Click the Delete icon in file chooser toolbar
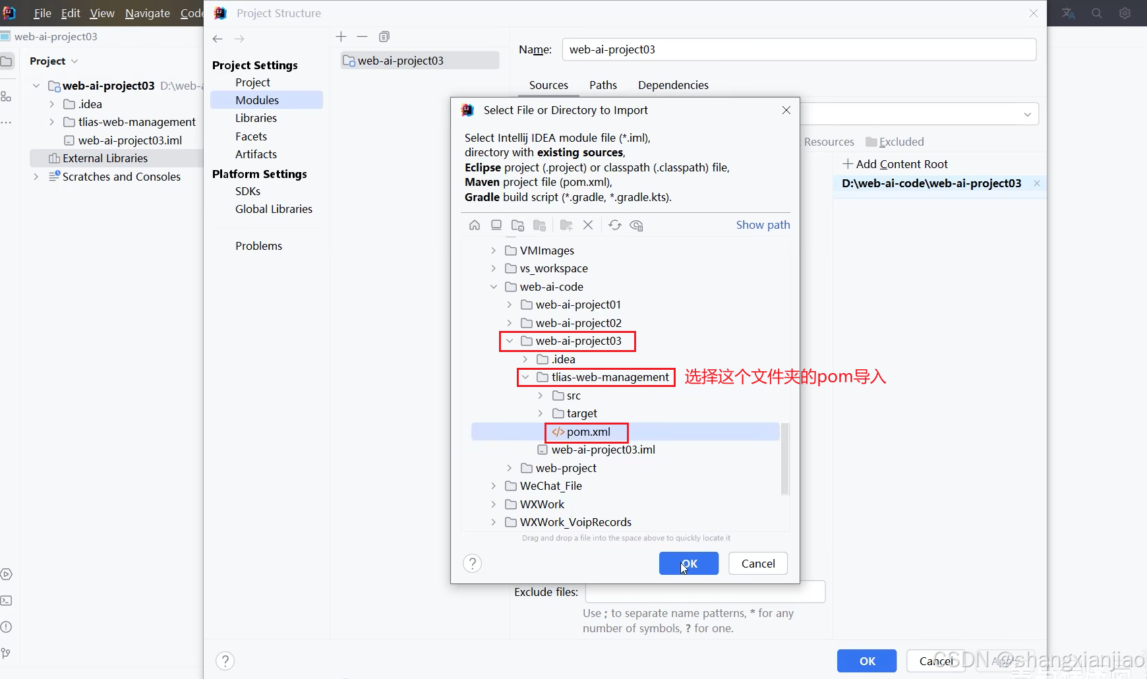The width and height of the screenshot is (1147, 679). [588, 225]
